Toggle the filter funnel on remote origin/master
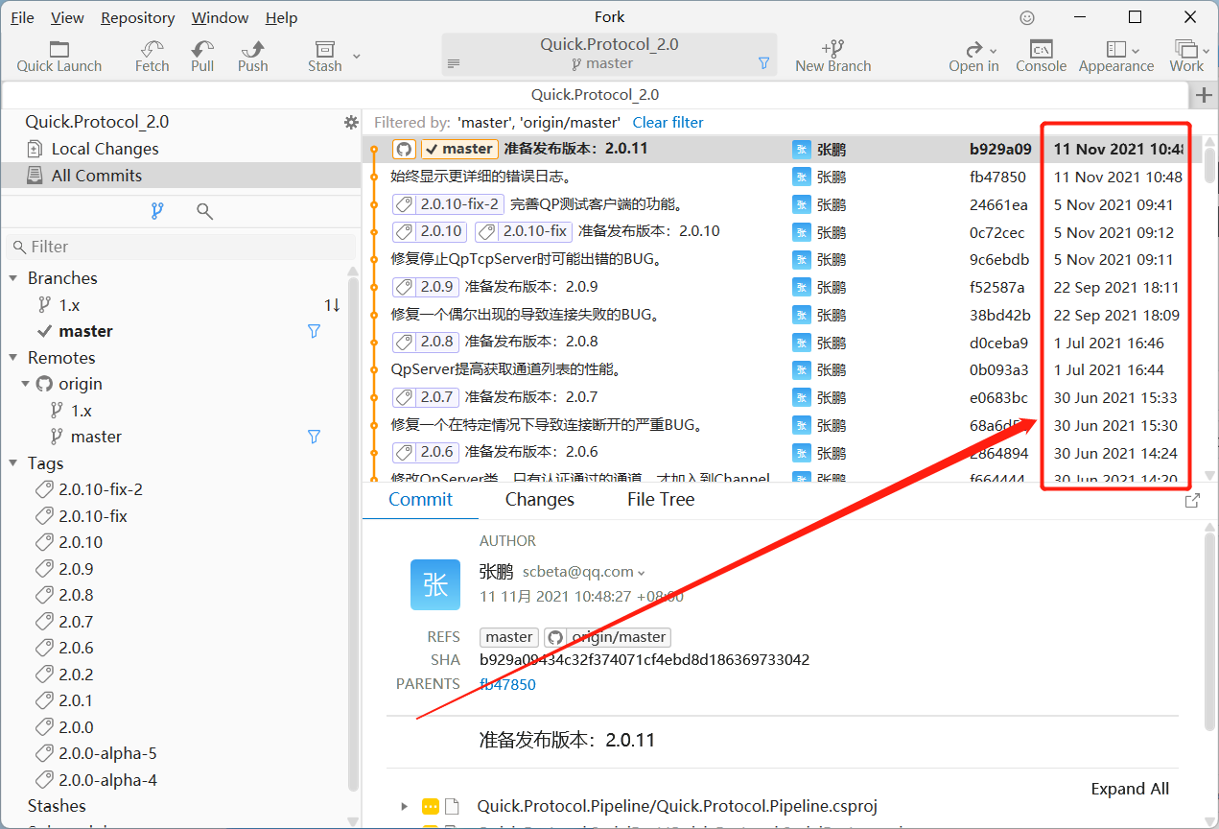Viewport: 1219px width, 829px height. click(314, 436)
